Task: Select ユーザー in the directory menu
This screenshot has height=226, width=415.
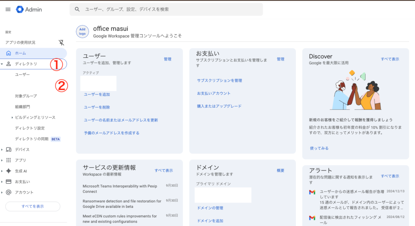Action: click(x=22, y=75)
